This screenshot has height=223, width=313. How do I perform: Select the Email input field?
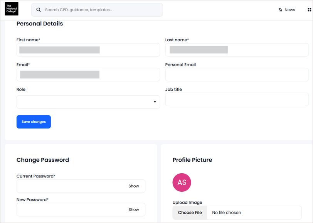(88, 74)
